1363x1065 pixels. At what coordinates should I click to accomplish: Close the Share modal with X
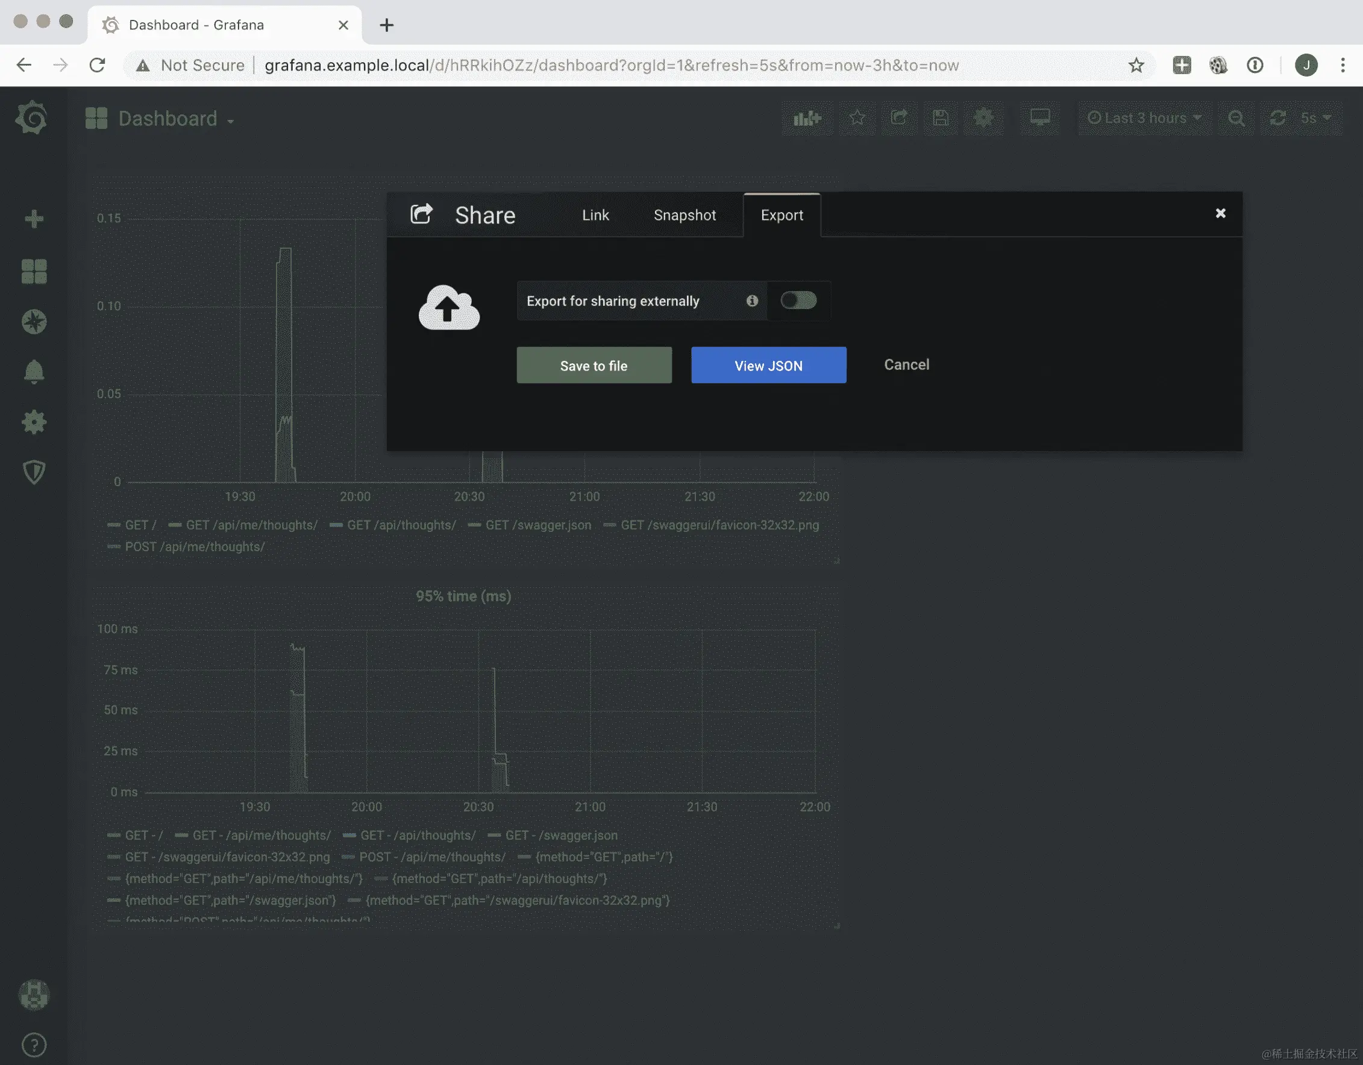pos(1220,213)
